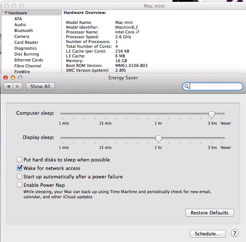Screen dimensions: 246x242
Task: Collapse the Hardware tree in Mac mini window
Action: (6, 13)
